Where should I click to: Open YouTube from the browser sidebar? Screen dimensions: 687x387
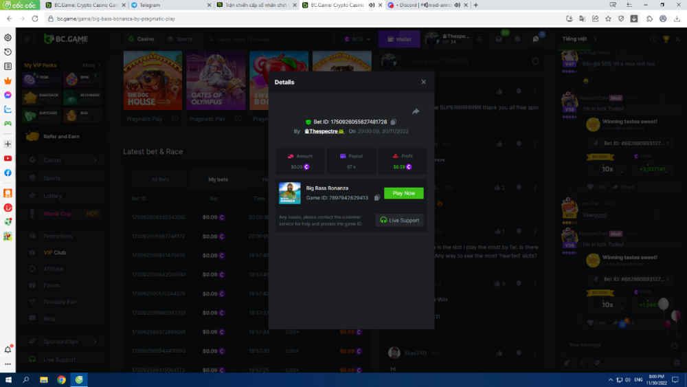(8, 158)
